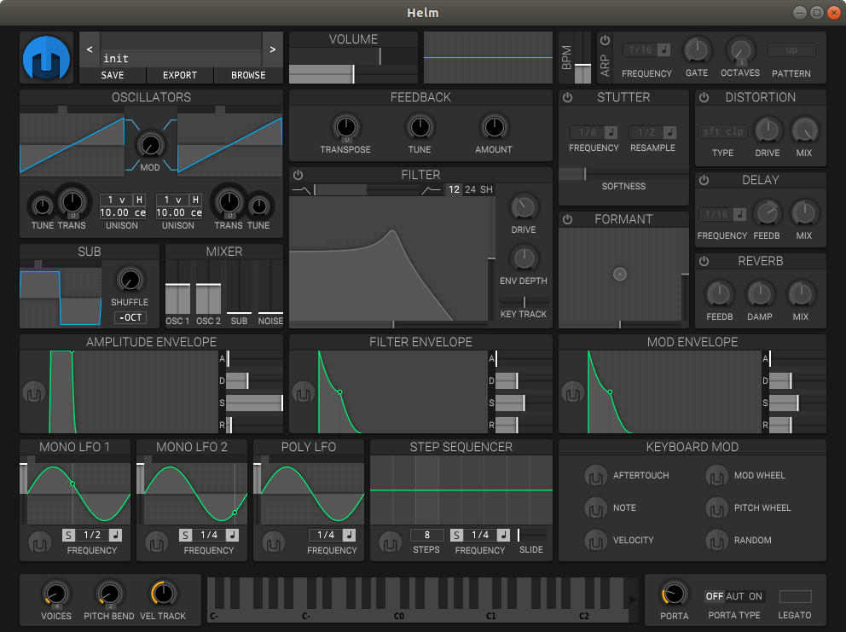Image resolution: width=846 pixels, height=632 pixels.
Task: Toggle Mono LFO 1 S retrigger button
Action: [68, 535]
